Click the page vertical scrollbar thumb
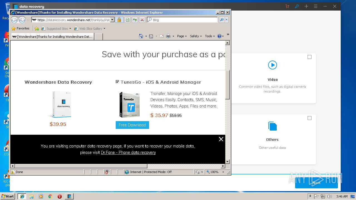 coord(228,85)
